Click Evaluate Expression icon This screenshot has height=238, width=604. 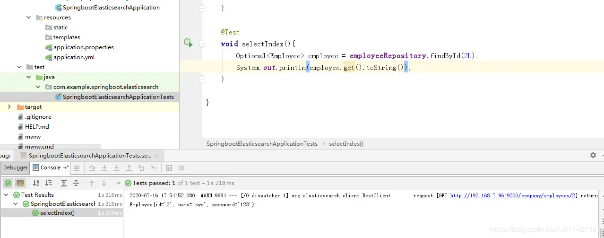pyautogui.click(x=169, y=168)
